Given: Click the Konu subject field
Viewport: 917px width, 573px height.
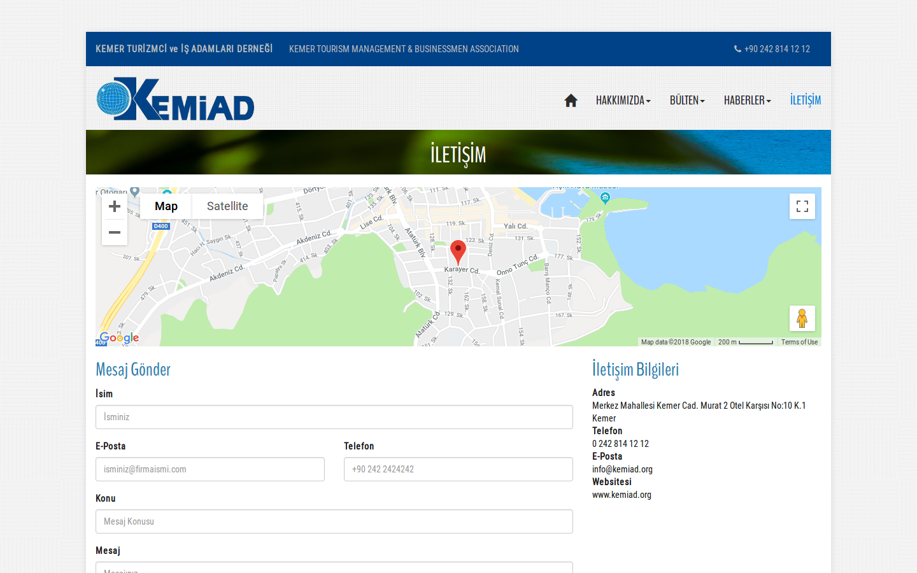Looking at the screenshot, I should [x=334, y=521].
